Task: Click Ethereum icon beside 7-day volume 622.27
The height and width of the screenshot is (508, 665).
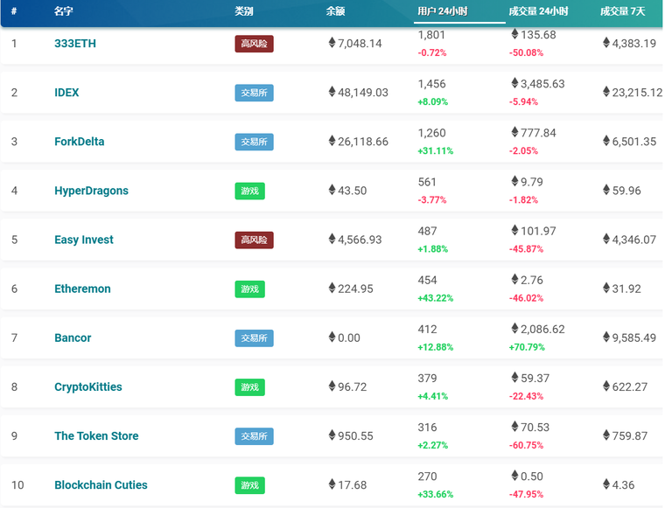Action: pos(606,386)
